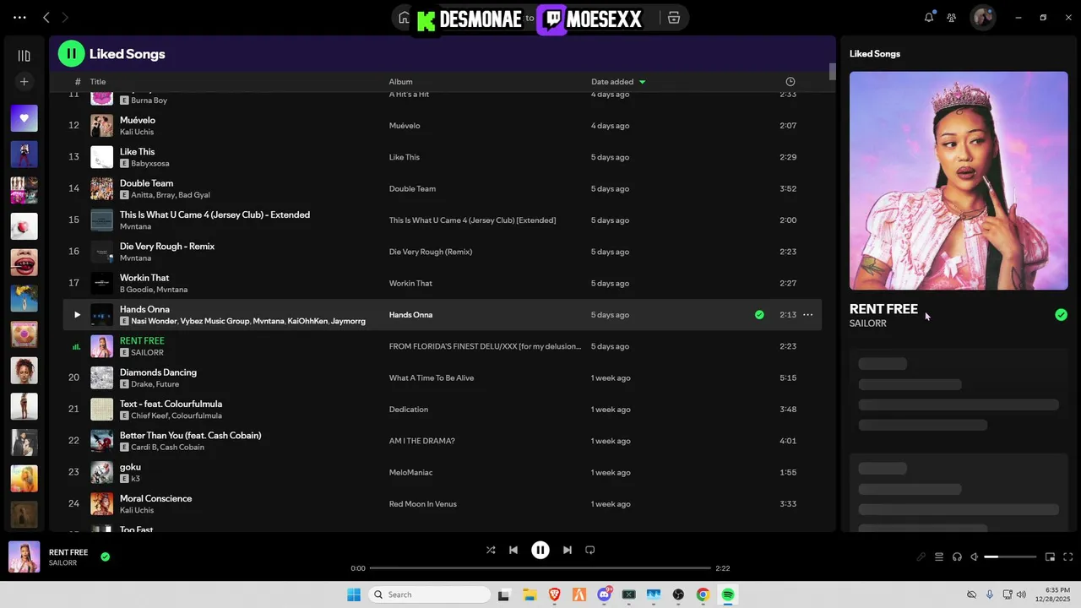Open the three-dot app menu at top left
Viewport: 1081px width, 608px height.
pyautogui.click(x=19, y=17)
